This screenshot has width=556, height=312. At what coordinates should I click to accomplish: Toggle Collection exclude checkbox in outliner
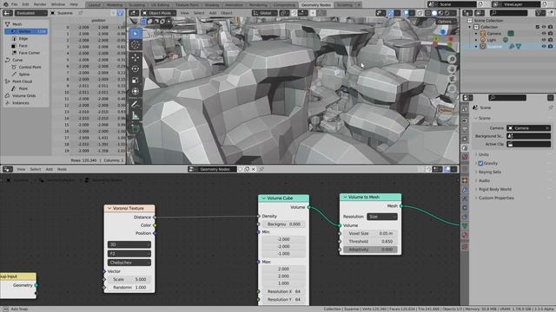coord(537,27)
